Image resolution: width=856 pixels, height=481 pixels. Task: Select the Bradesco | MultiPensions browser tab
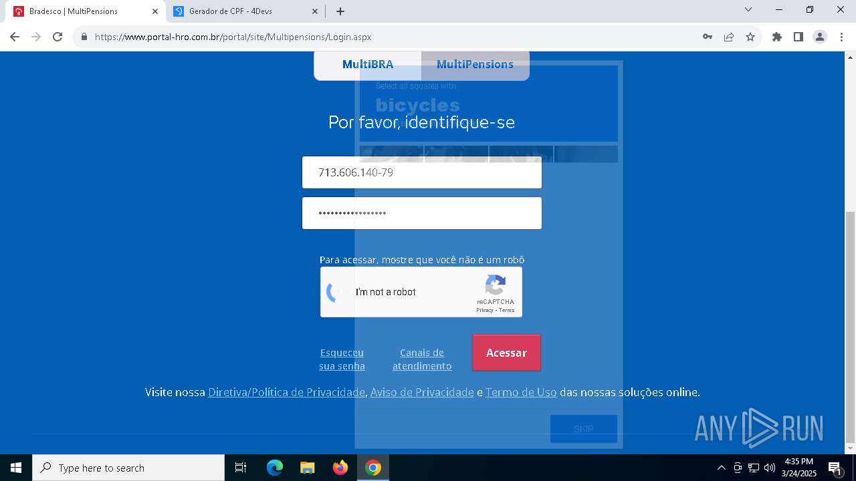coord(86,11)
